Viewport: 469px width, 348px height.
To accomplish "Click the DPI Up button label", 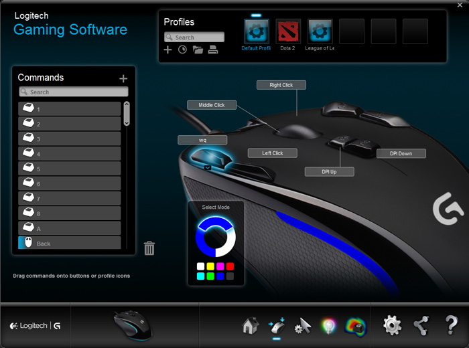I will coord(330,172).
